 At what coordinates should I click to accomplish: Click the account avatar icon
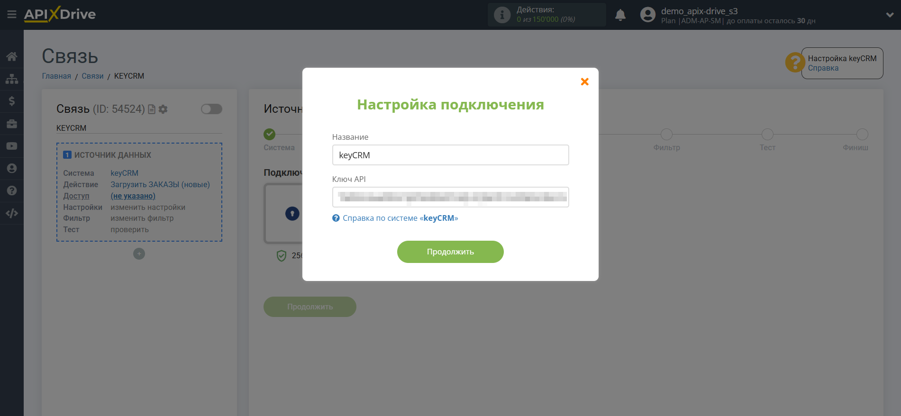point(647,15)
